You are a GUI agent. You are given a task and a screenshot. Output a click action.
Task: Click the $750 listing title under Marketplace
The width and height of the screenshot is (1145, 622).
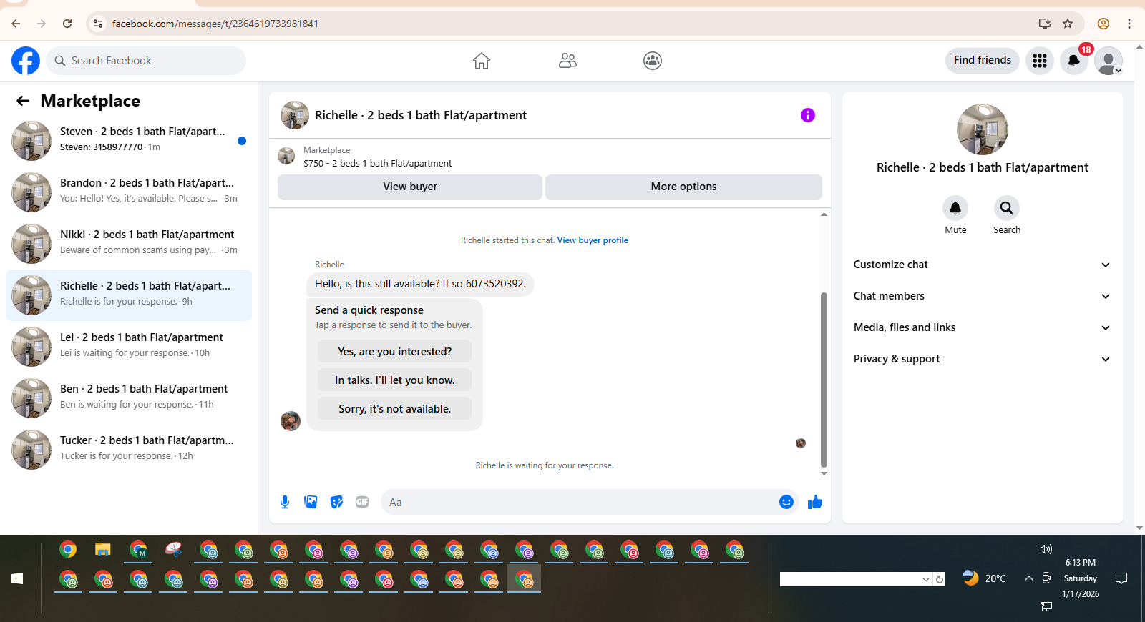(x=377, y=164)
